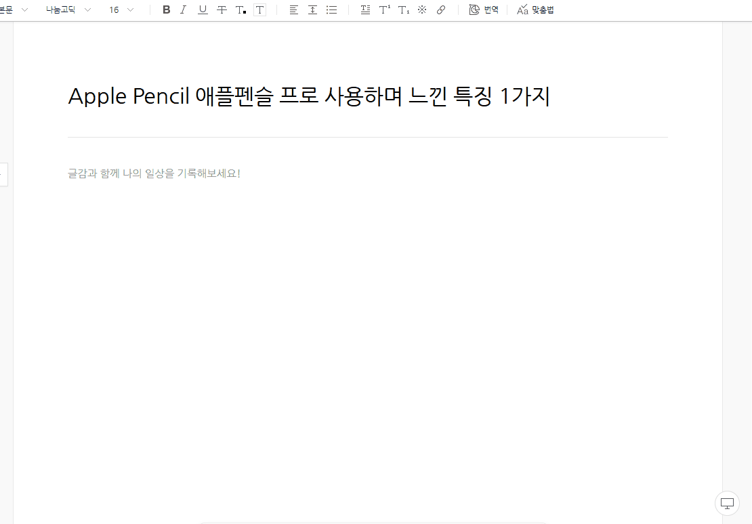Open the font size 16 dropdown
The image size is (752, 524).
(121, 9)
